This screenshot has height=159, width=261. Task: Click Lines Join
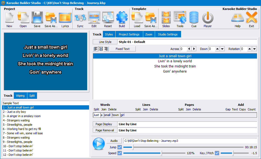(x=145, y=109)
